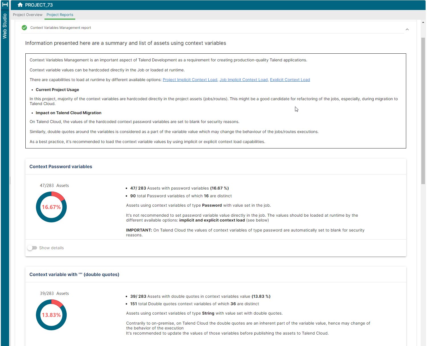Click the 13.83% double quotes donut chart
The height and width of the screenshot is (346, 427).
tap(51, 315)
